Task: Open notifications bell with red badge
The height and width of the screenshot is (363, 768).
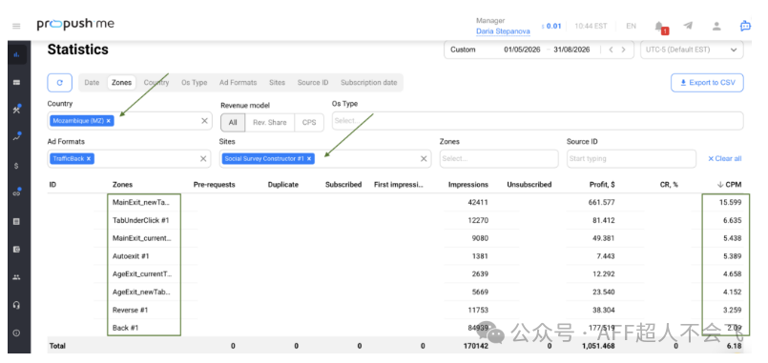Action: 660,27
